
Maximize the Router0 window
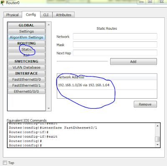click(x=150, y=2)
